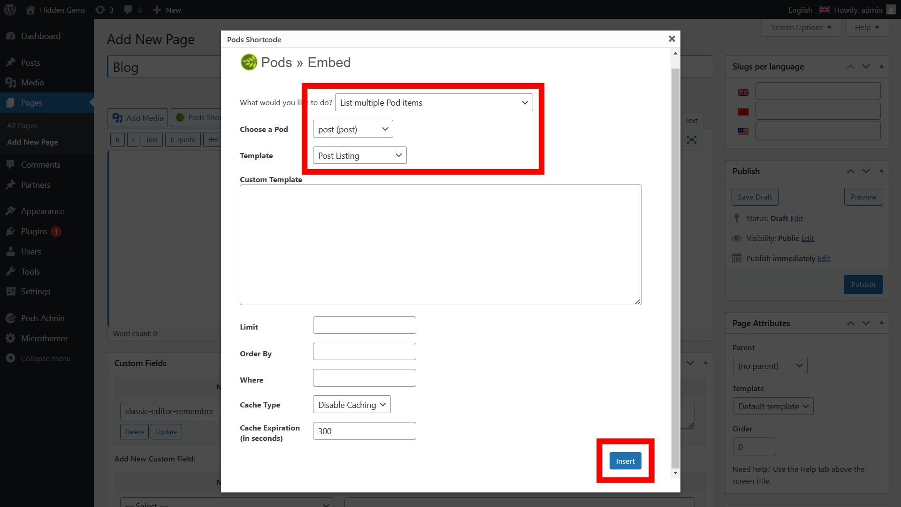Click the Add Media button

coord(137,118)
